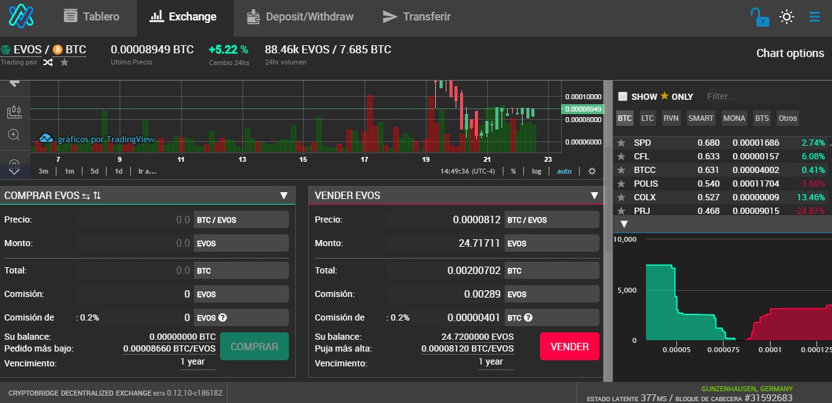The image size is (832, 403).
Task: Star the CFL market row
Action: (621, 156)
